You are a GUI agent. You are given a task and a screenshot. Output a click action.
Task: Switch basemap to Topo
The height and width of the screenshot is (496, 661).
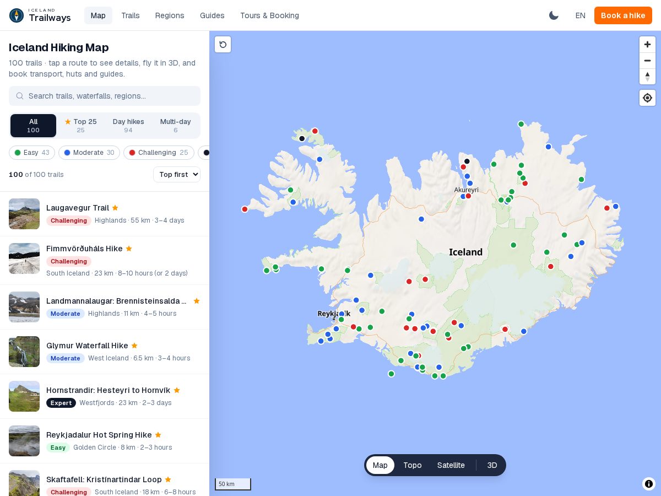click(413, 465)
